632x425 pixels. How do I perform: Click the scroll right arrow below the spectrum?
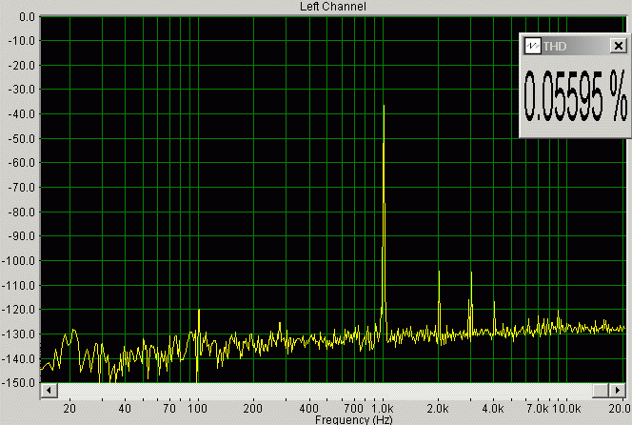click(617, 391)
